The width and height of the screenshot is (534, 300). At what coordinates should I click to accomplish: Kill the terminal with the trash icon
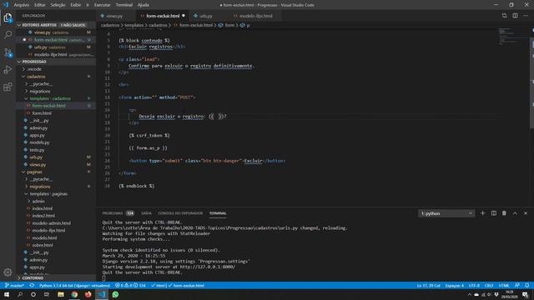[504, 213]
